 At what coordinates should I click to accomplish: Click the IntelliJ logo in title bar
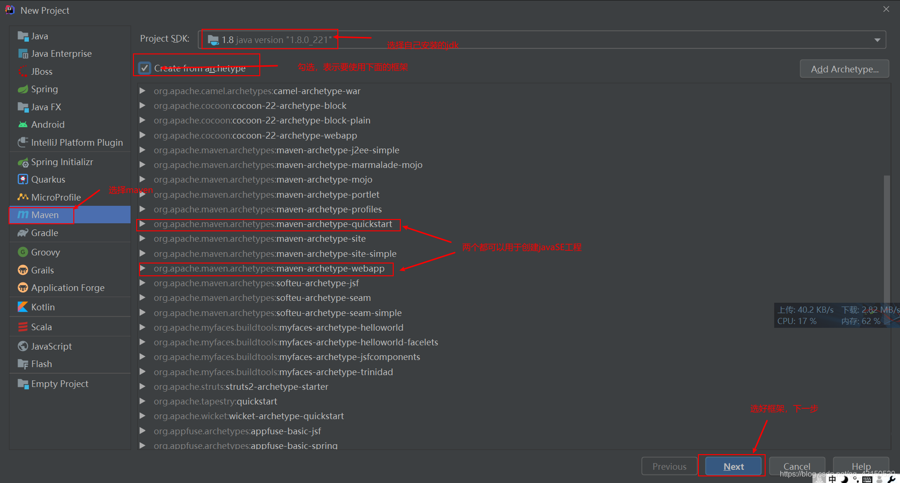(10, 10)
